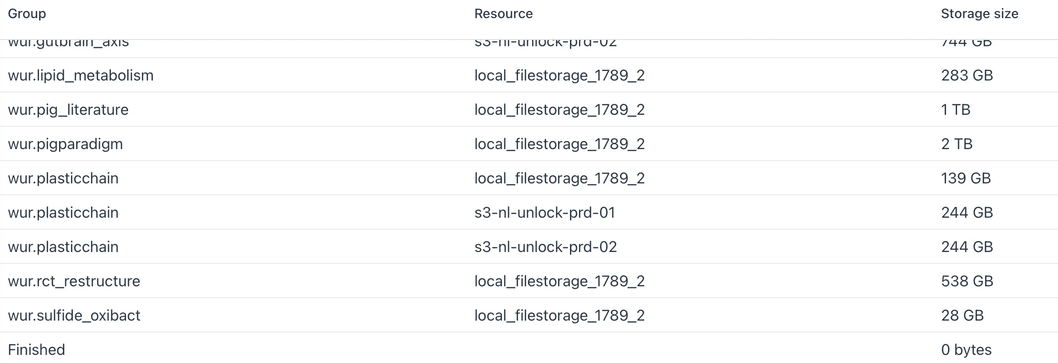Select the wur.lipid_metabolism group row
1058x363 pixels.
pos(529,75)
